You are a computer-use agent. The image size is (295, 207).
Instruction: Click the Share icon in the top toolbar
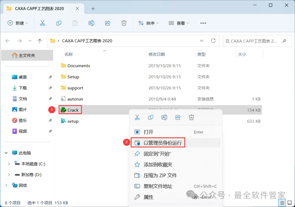[x=108, y=23]
